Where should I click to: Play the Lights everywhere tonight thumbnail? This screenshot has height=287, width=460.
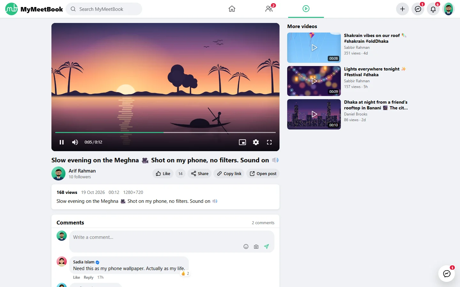tap(314, 81)
